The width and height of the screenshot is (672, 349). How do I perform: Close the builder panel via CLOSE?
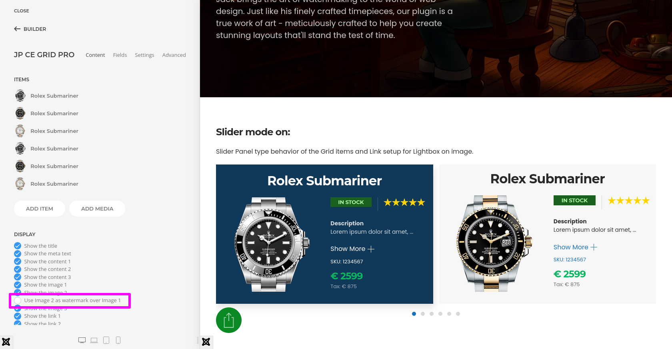coord(22,11)
